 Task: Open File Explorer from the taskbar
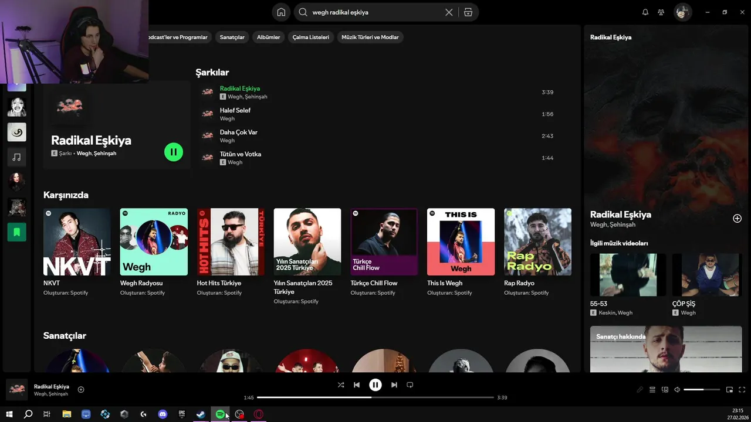pyautogui.click(x=67, y=414)
